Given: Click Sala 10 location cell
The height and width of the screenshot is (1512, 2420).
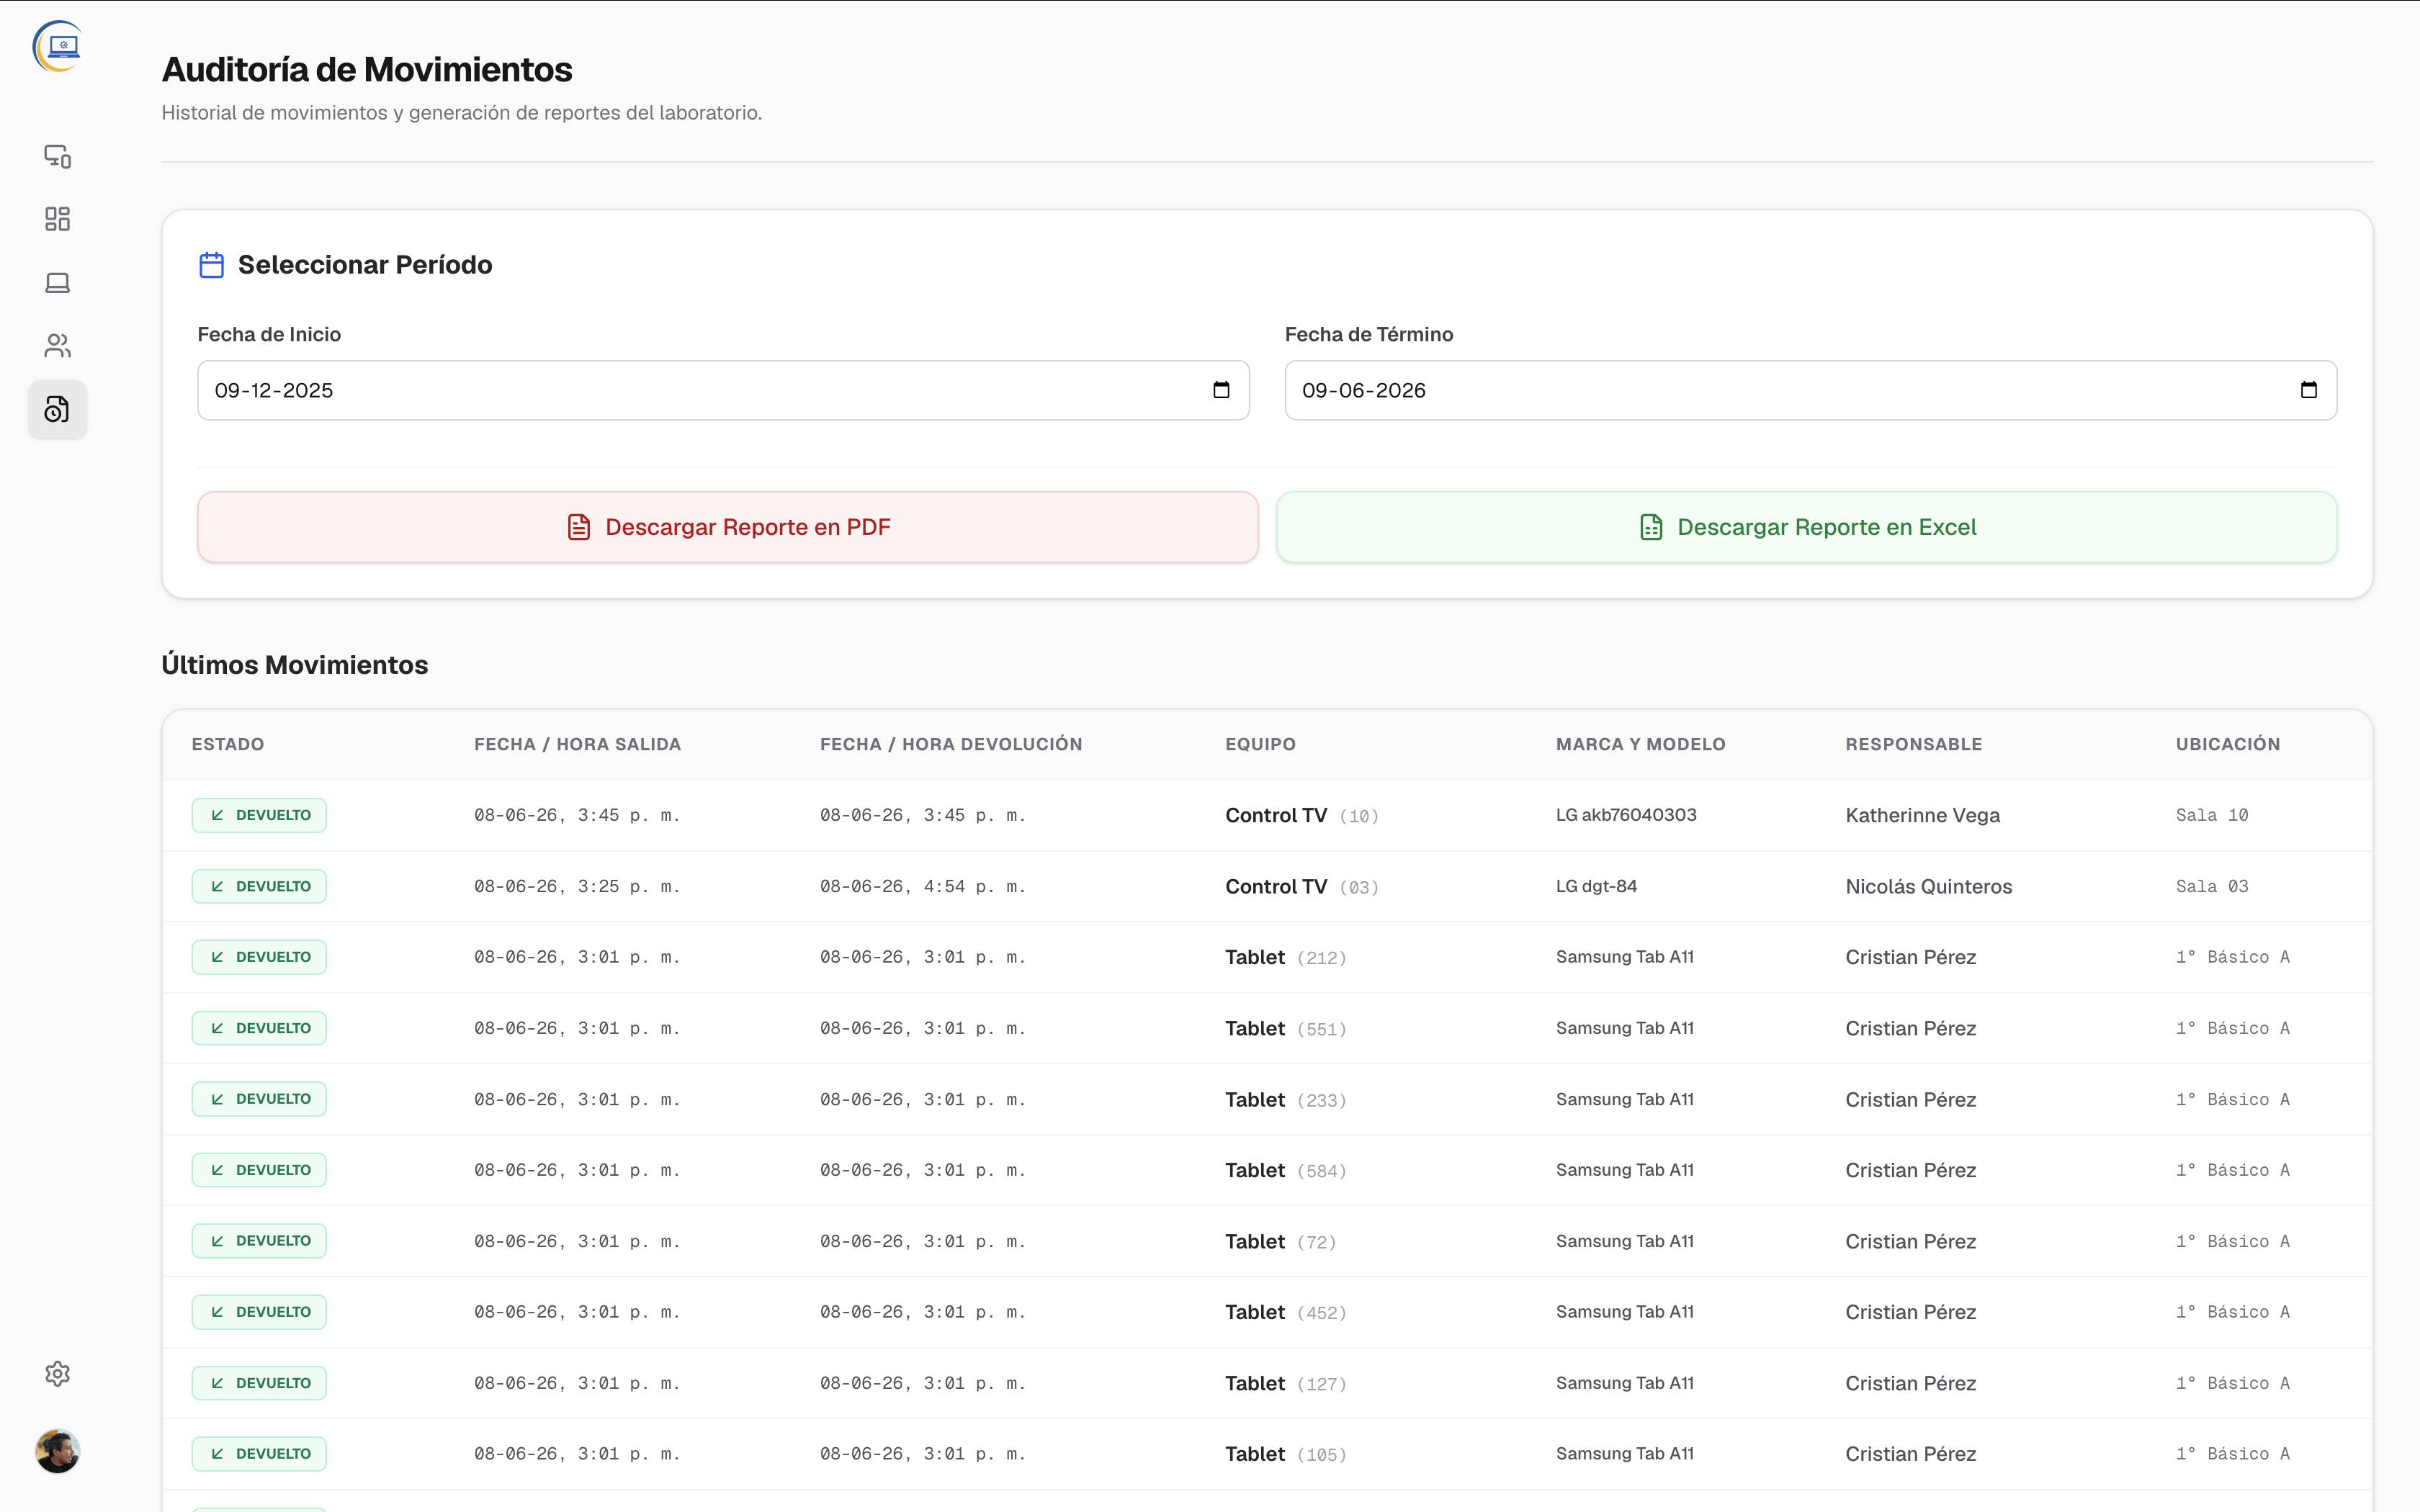Looking at the screenshot, I should point(2212,815).
